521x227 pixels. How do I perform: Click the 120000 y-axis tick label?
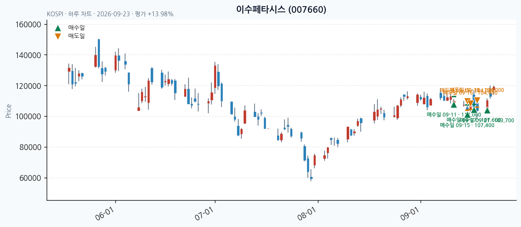coord(28,86)
